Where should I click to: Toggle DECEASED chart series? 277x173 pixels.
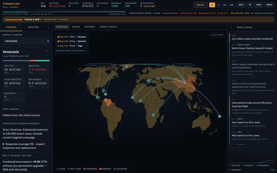click(x=248, y=166)
